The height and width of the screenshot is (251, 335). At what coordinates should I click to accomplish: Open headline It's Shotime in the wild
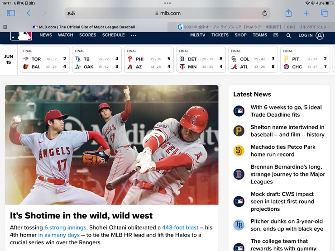[81, 216]
